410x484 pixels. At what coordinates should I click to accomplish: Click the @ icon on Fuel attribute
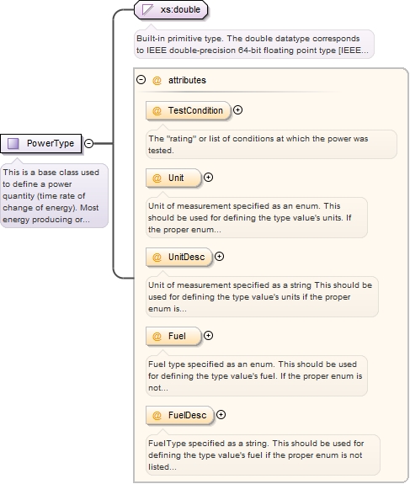coord(157,336)
